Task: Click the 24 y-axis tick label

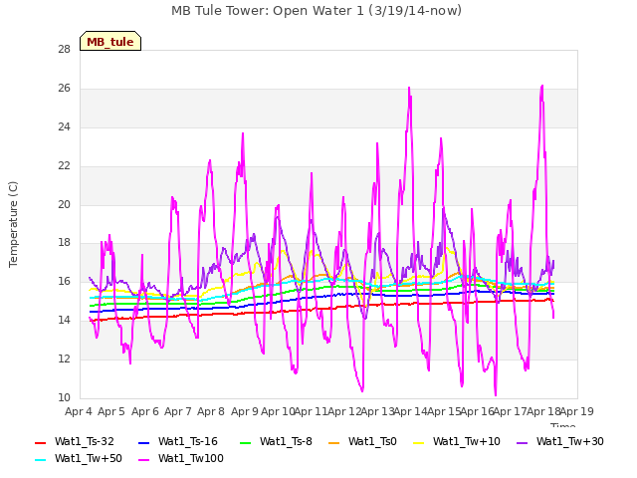Action: pos(64,127)
